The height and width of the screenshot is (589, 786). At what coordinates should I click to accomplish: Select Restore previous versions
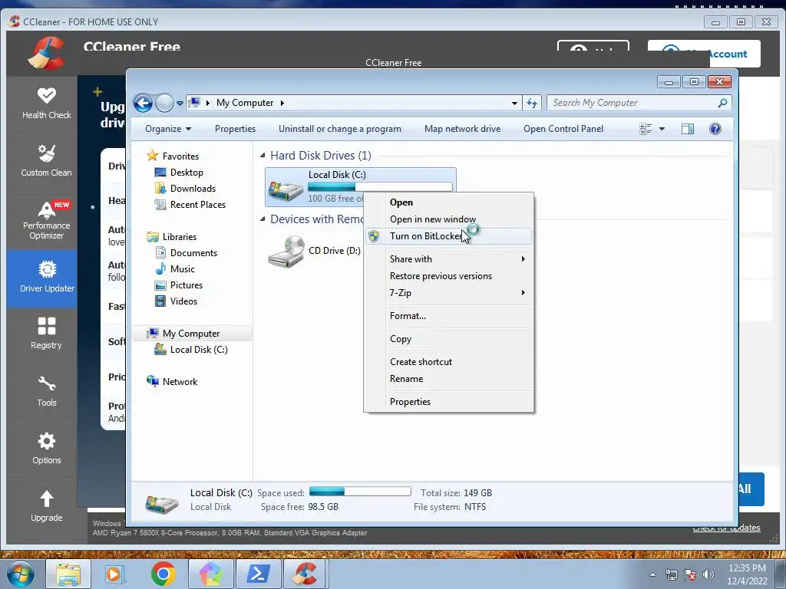coord(448,276)
